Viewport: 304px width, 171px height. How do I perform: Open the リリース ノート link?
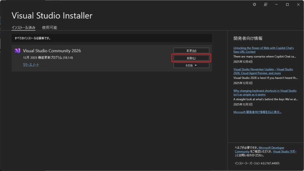31,65
